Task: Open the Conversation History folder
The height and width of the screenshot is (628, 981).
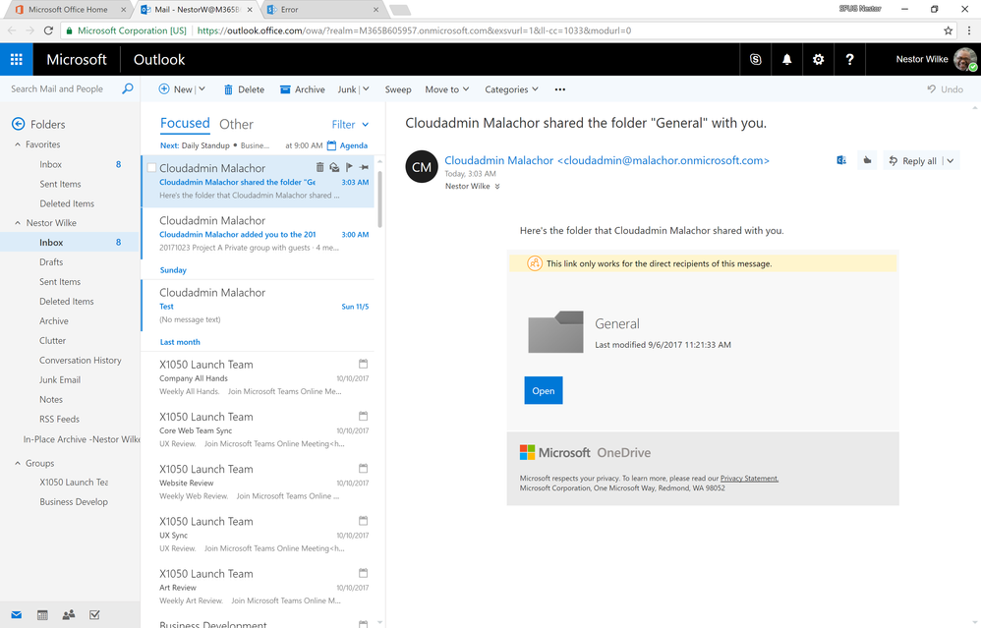Action: coord(80,361)
